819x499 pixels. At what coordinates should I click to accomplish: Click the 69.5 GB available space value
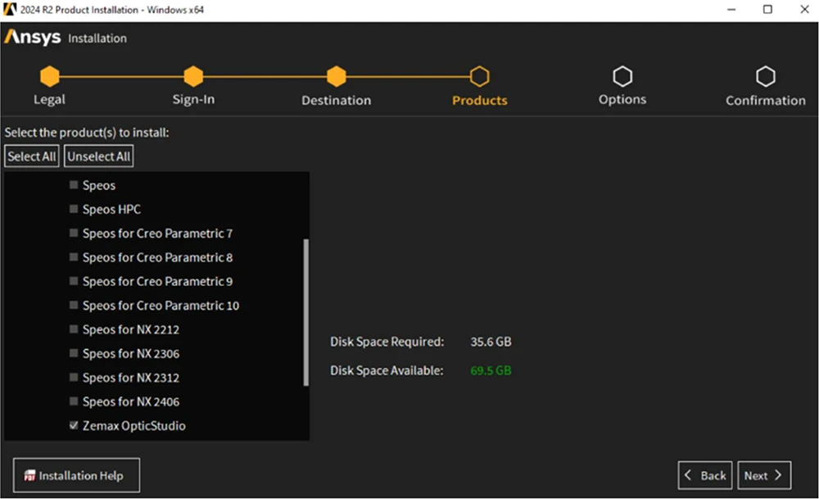point(491,370)
